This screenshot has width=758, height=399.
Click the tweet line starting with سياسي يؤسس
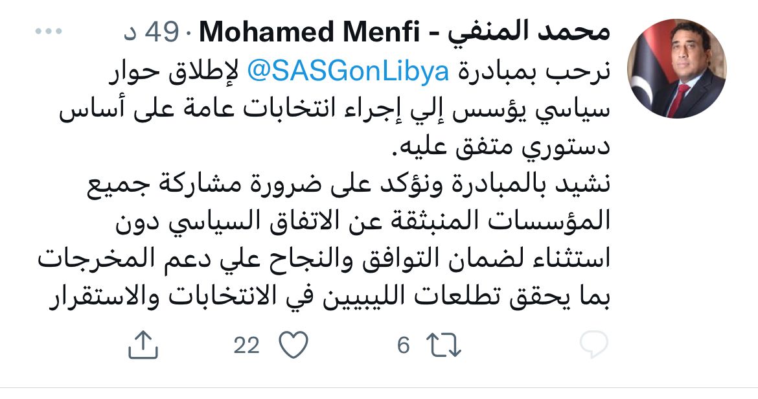tap(336, 110)
